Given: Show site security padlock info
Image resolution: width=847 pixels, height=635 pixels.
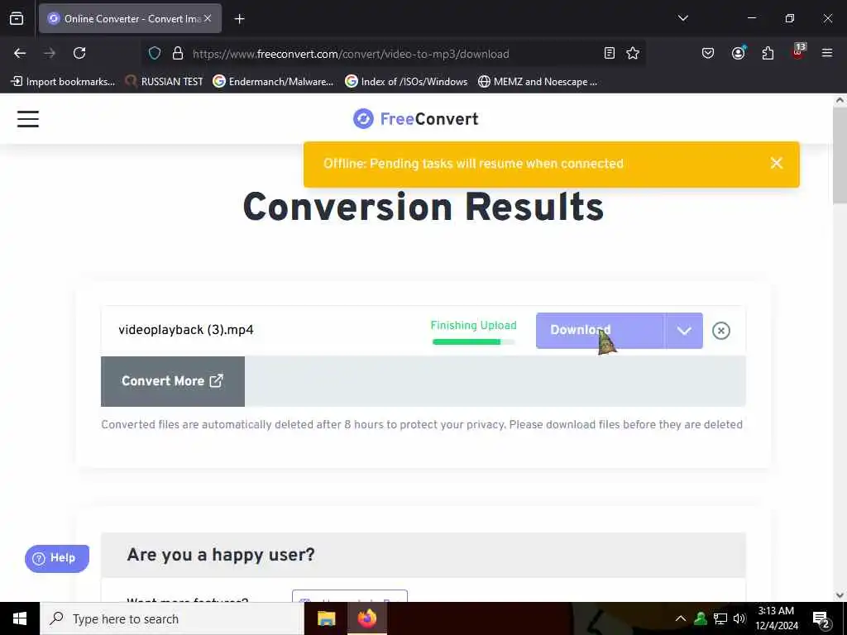Looking at the screenshot, I should (x=178, y=53).
